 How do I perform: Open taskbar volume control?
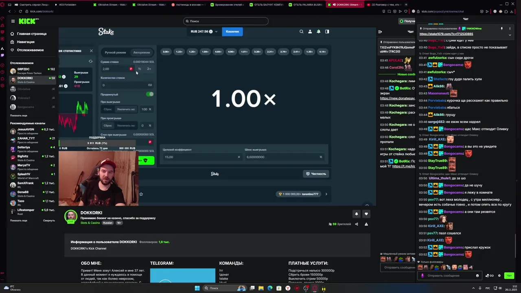coord(500,288)
